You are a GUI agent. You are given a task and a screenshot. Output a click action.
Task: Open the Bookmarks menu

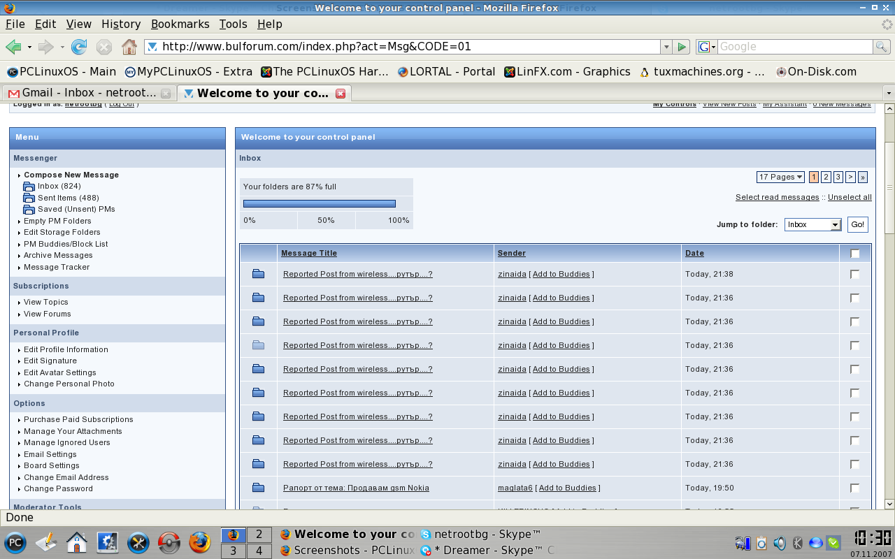point(180,24)
